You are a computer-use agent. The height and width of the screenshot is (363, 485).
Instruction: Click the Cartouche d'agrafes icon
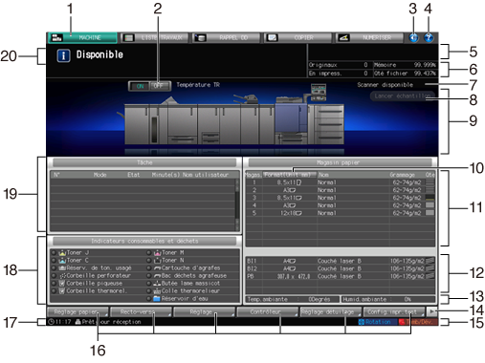[x=157, y=268]
